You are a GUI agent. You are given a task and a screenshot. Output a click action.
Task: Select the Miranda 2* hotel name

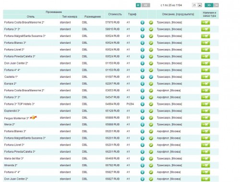(11, 165)
